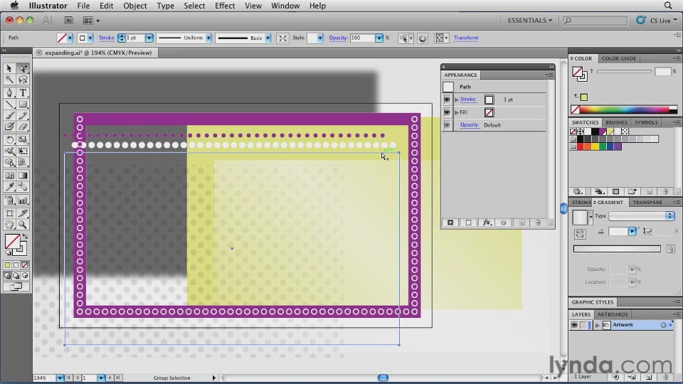The height and width of the screenshot is (384, 683).
Task: Set Color fill mode in Tools panel
Action: (x=7, y=265)
